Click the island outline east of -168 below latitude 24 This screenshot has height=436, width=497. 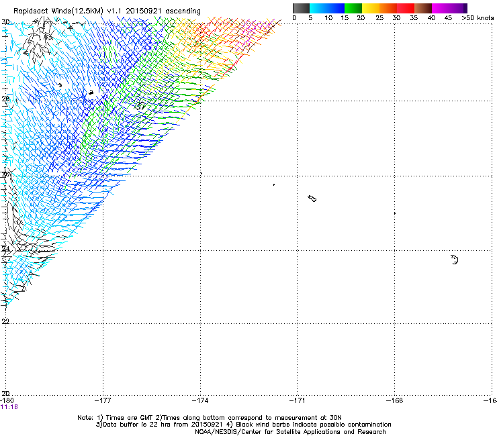[455, 260]
